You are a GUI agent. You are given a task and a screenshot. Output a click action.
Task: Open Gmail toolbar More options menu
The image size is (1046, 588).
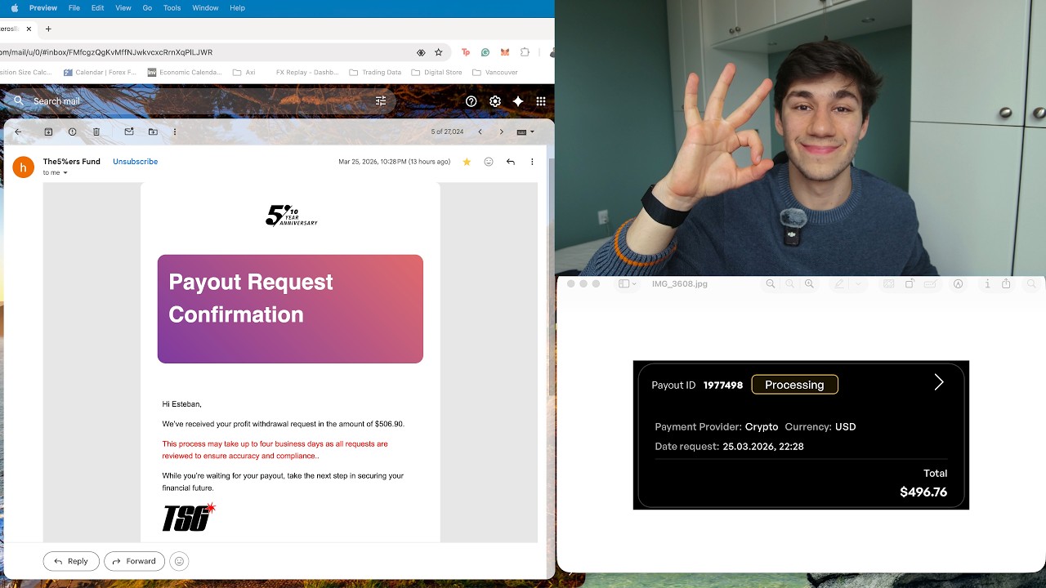pyautogui.click(x=175, y=131)
